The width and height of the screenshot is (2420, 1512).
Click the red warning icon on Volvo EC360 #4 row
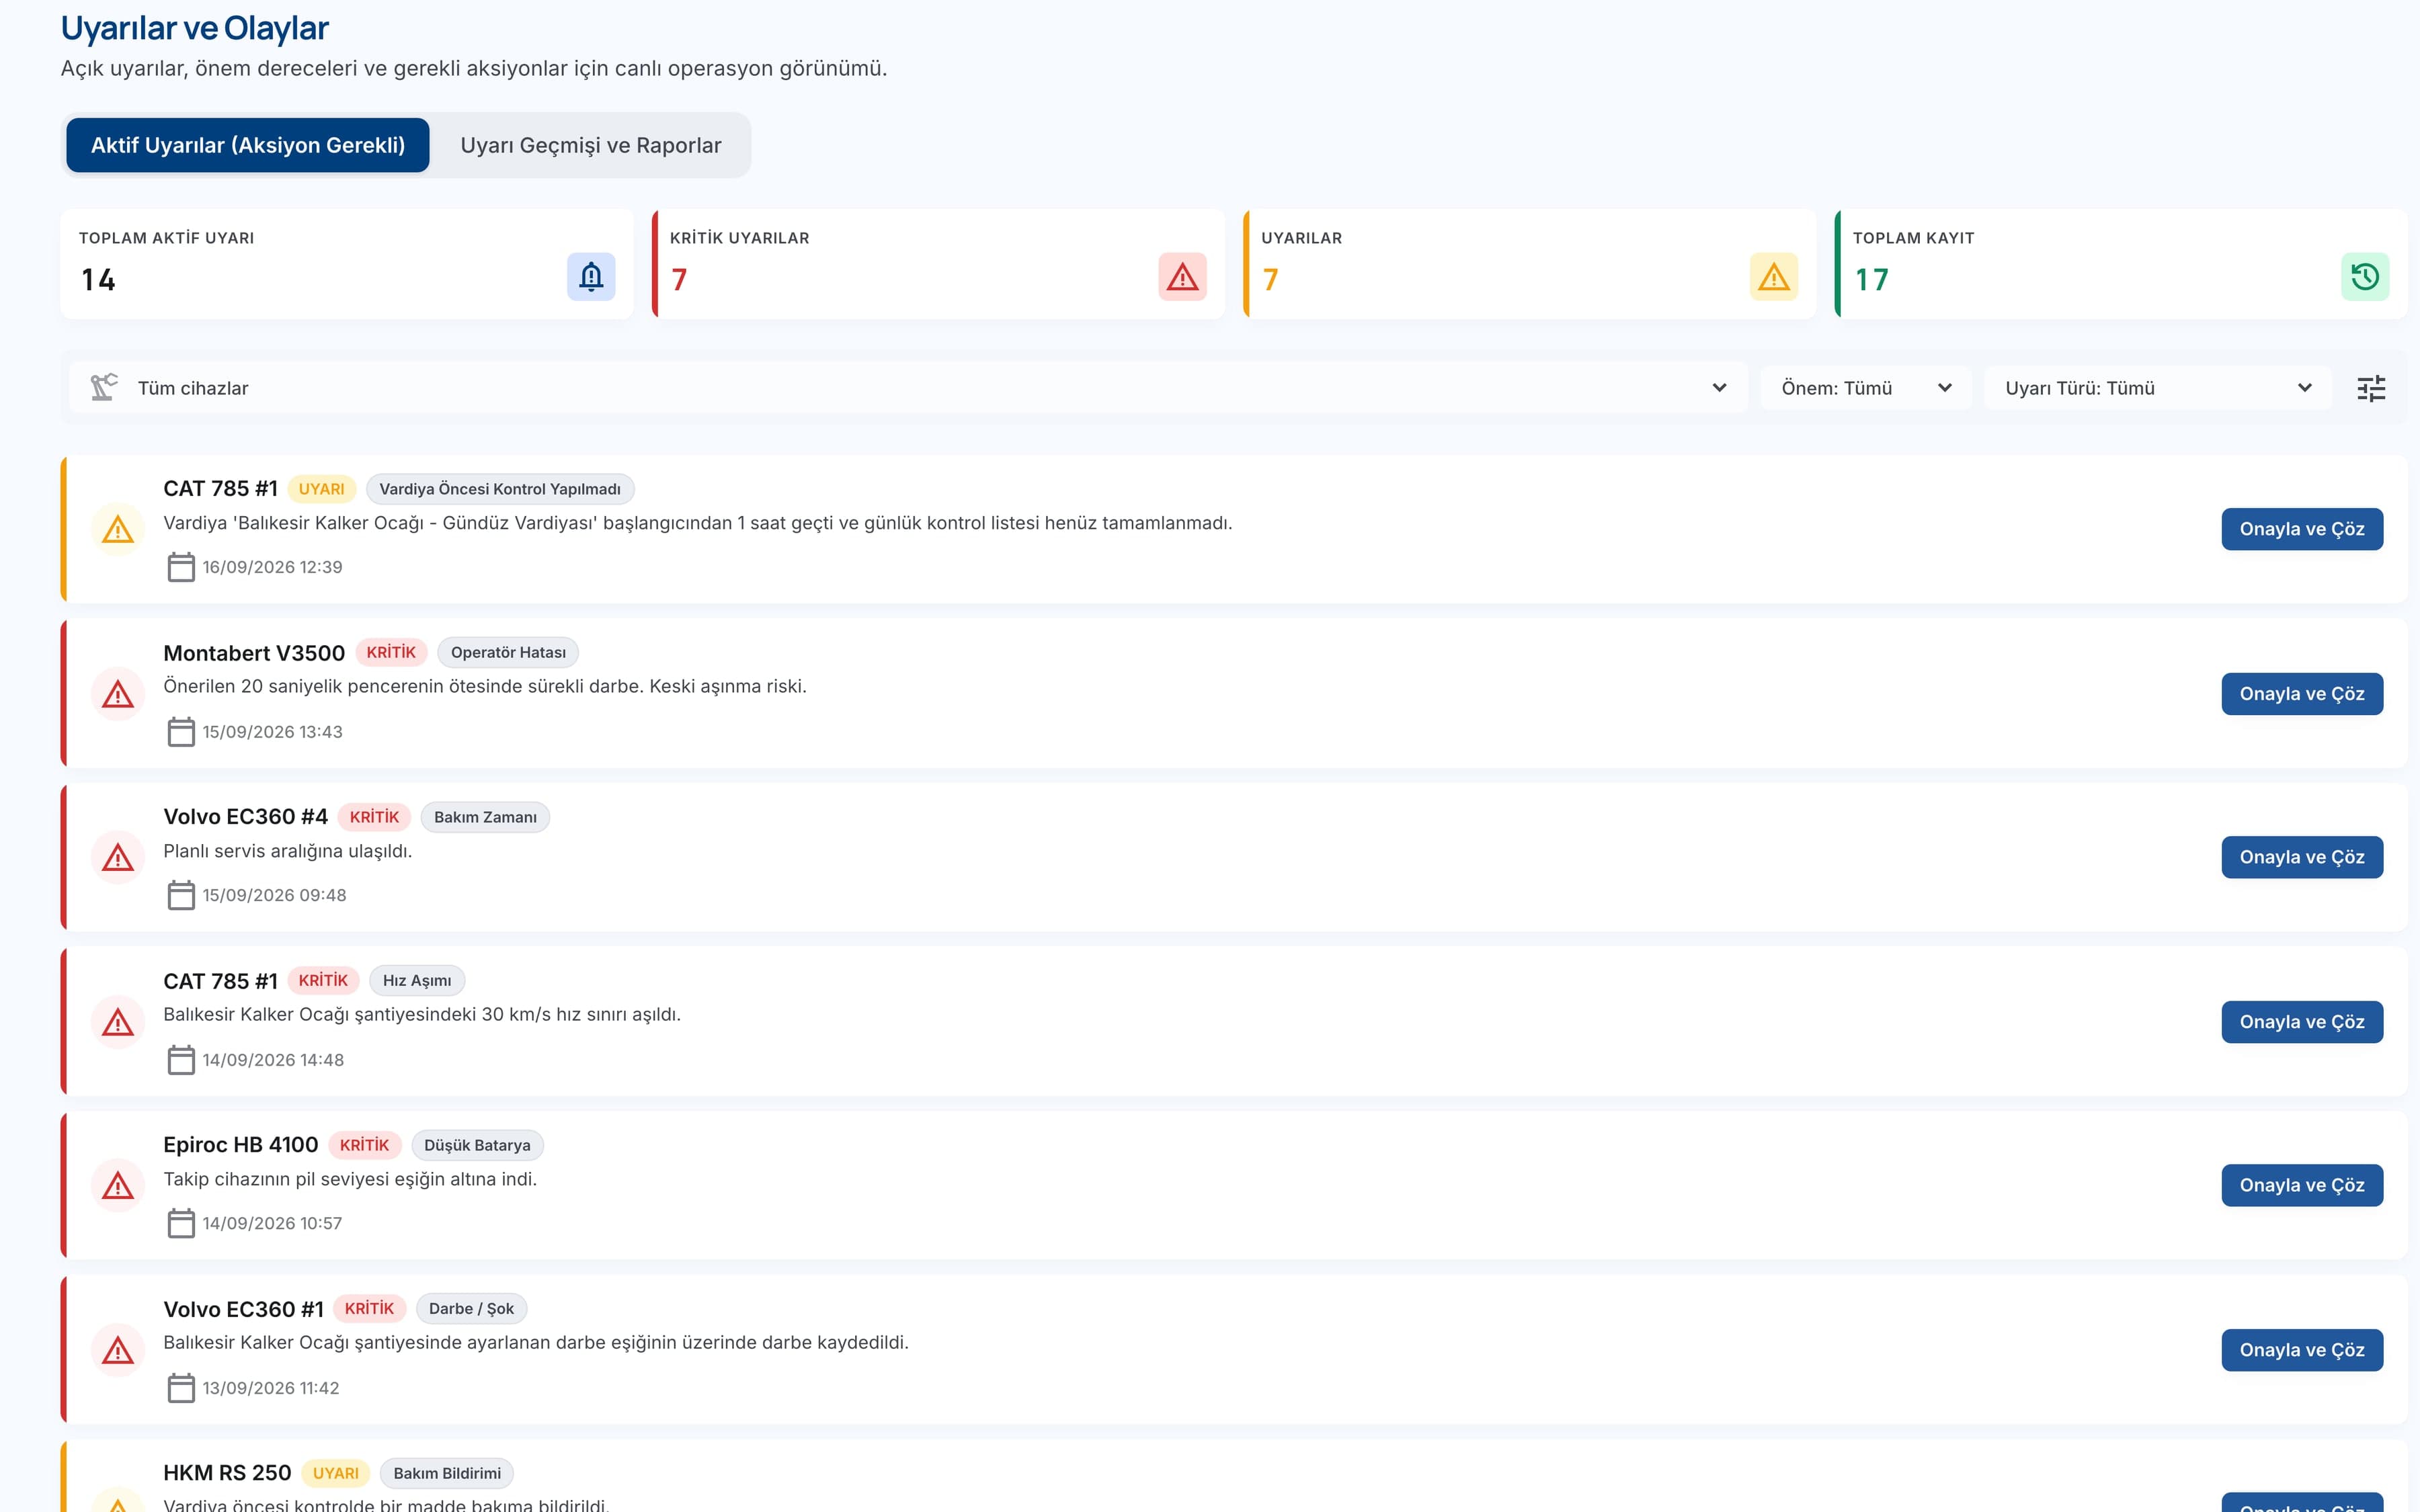coord(118,857)
